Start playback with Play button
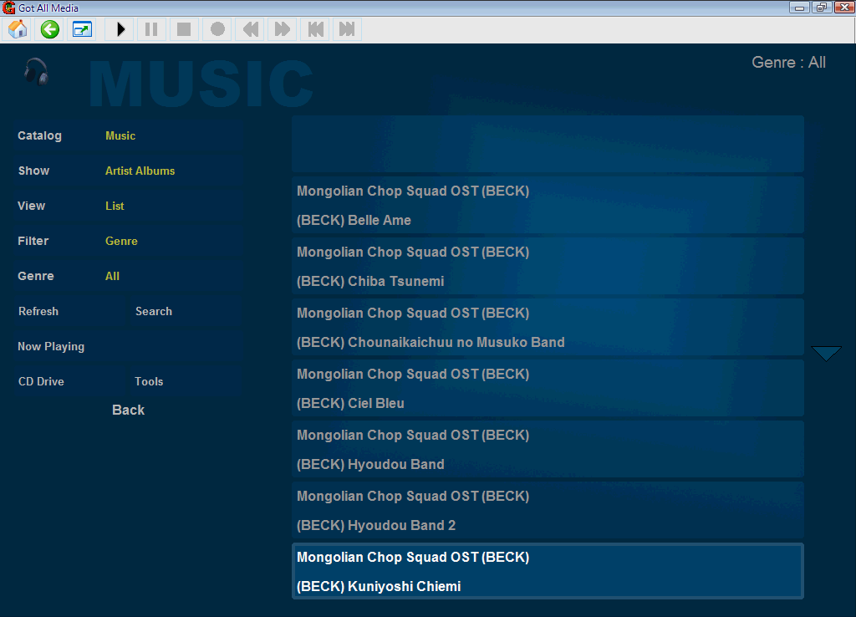 (x=120, y=29)
